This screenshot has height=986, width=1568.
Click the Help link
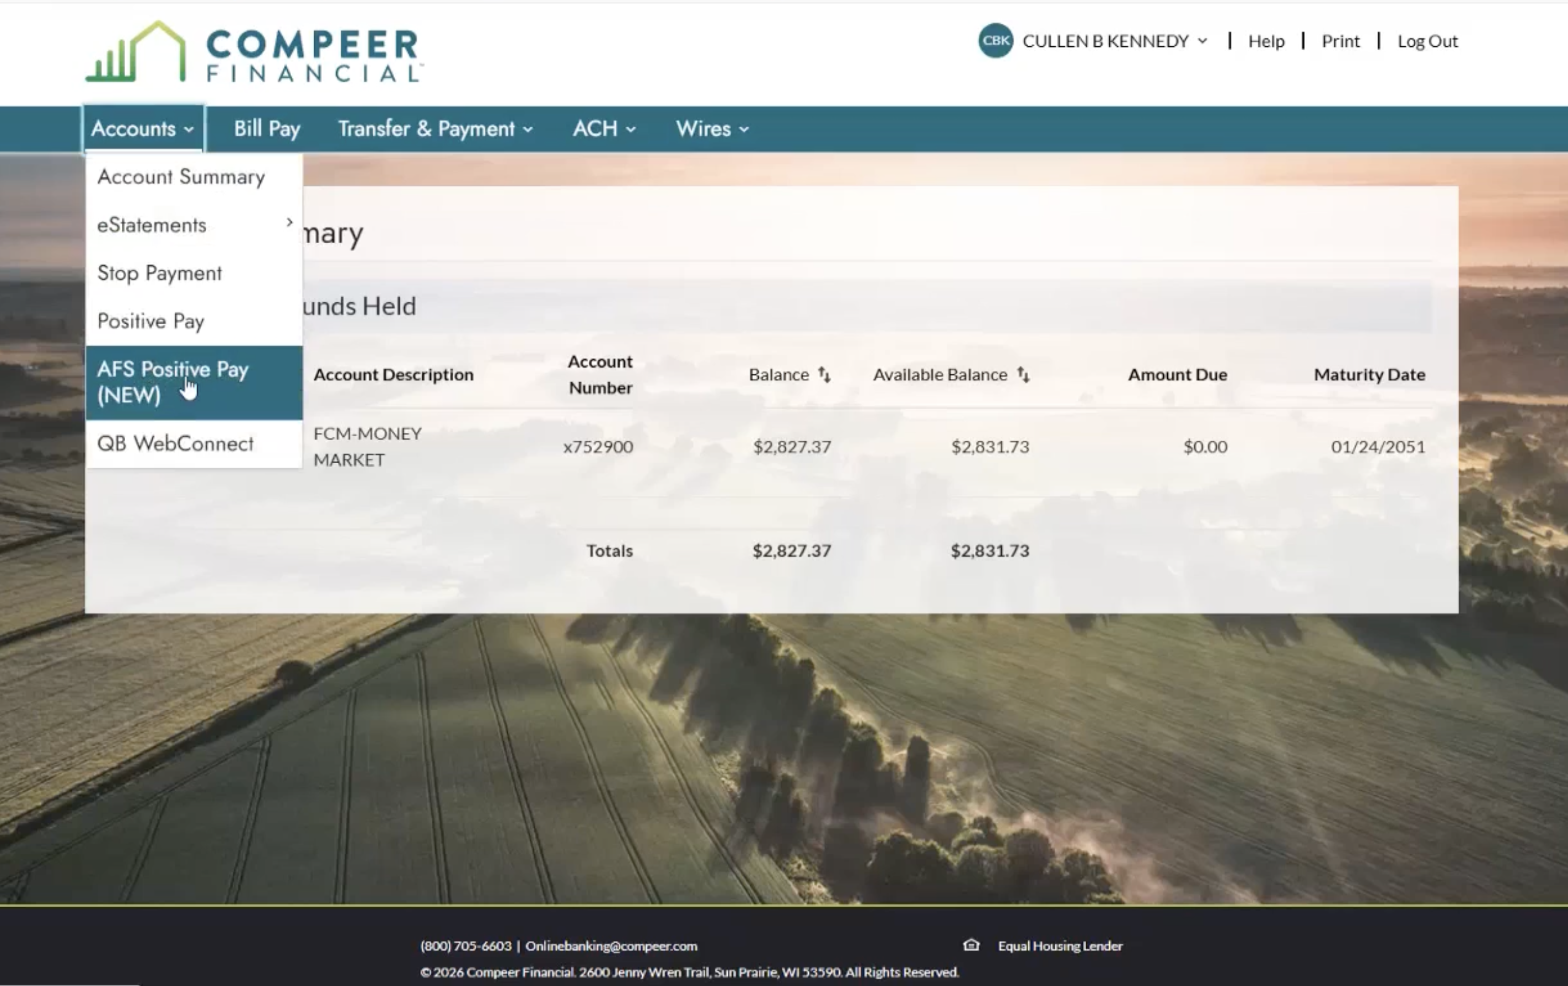tap(1266, 41)
